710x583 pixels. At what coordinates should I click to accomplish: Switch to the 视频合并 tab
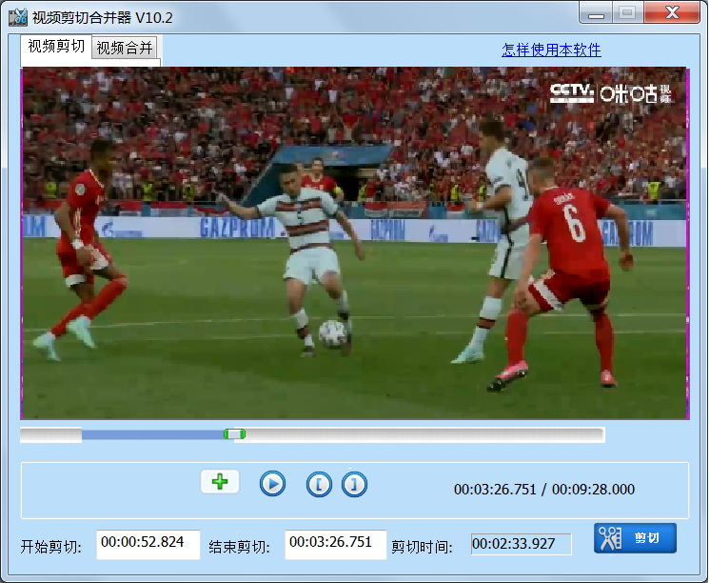coord(125,48)
